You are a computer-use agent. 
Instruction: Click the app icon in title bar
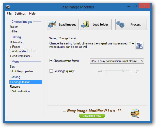(x=8, y=7)
